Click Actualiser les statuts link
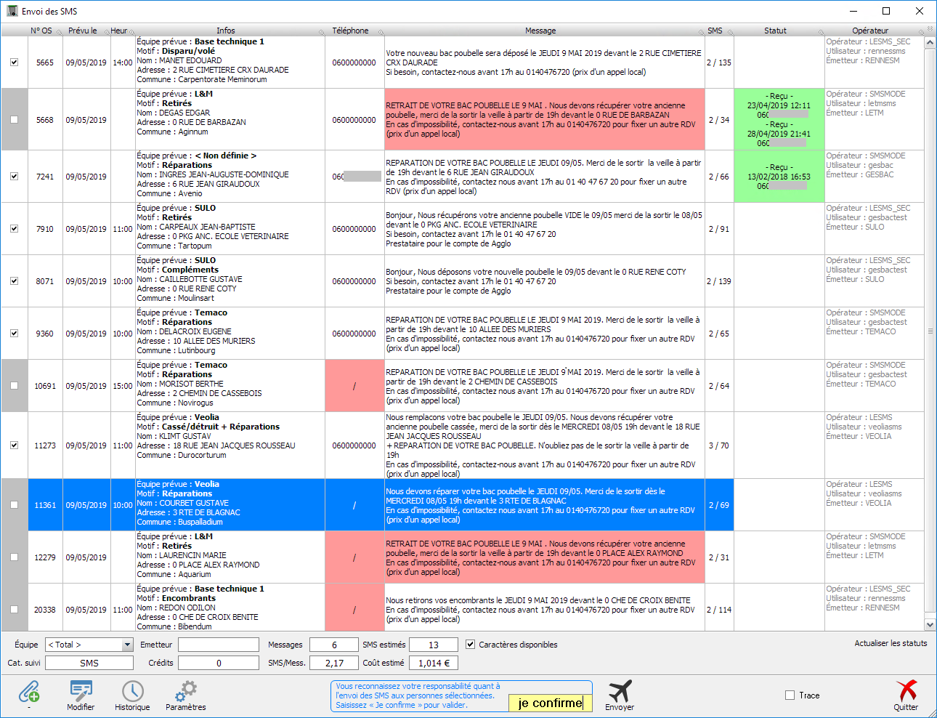This screenshot has width=937, height=718. (891, 643)
